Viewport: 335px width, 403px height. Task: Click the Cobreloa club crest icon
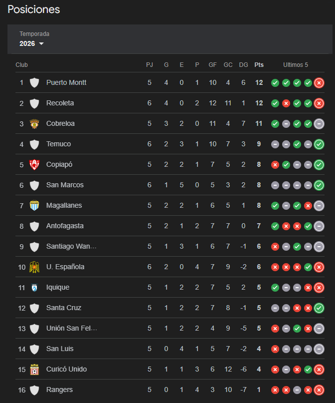34,123
